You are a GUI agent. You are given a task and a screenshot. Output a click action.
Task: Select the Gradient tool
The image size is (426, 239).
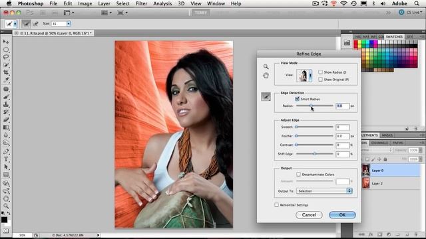6,127
